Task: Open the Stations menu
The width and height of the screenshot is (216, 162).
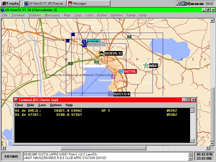Action: 35,15
